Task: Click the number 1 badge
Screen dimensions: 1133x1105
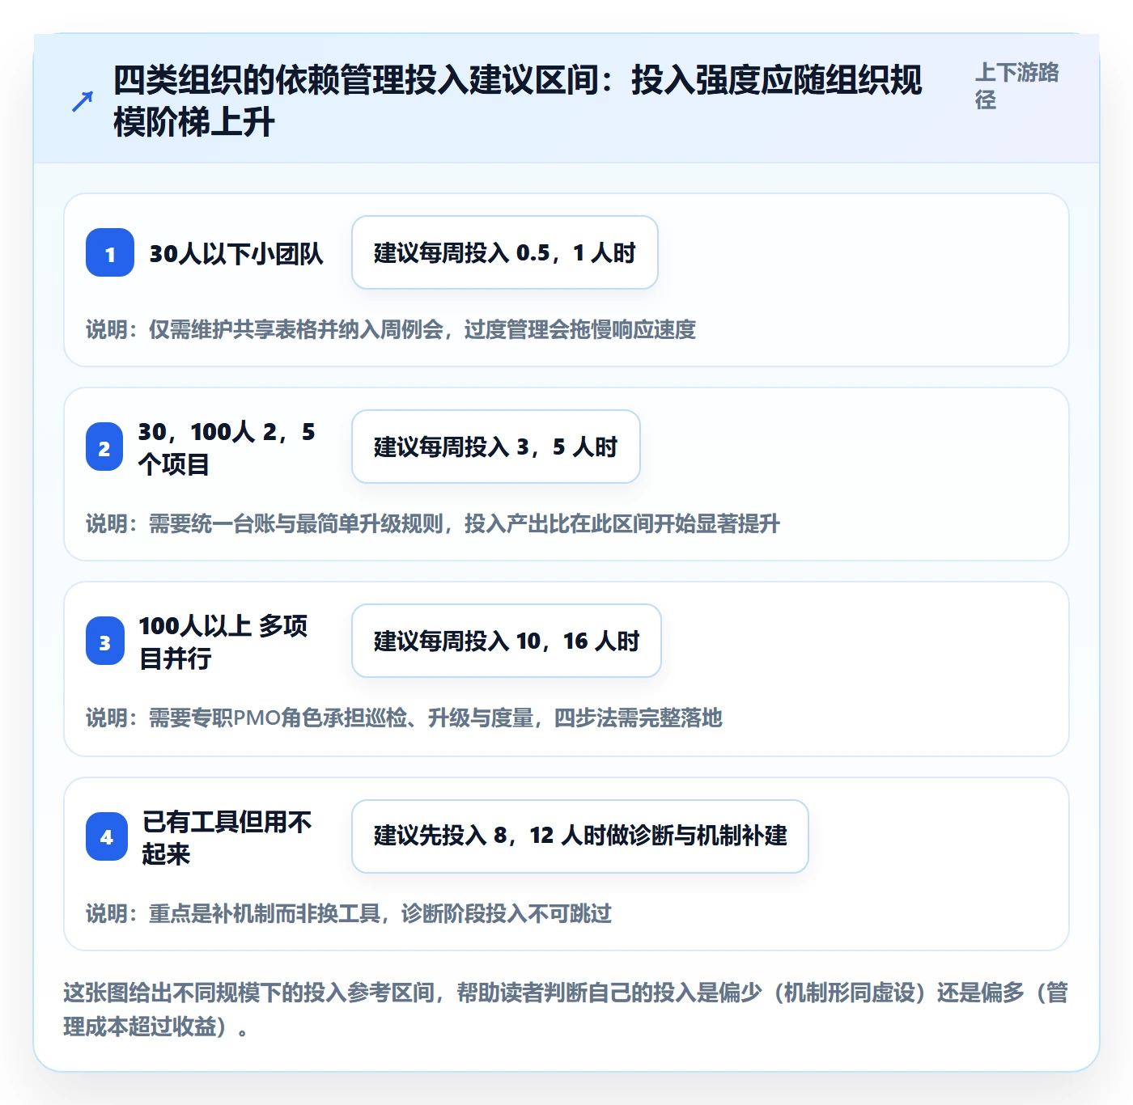Action: 110,253
